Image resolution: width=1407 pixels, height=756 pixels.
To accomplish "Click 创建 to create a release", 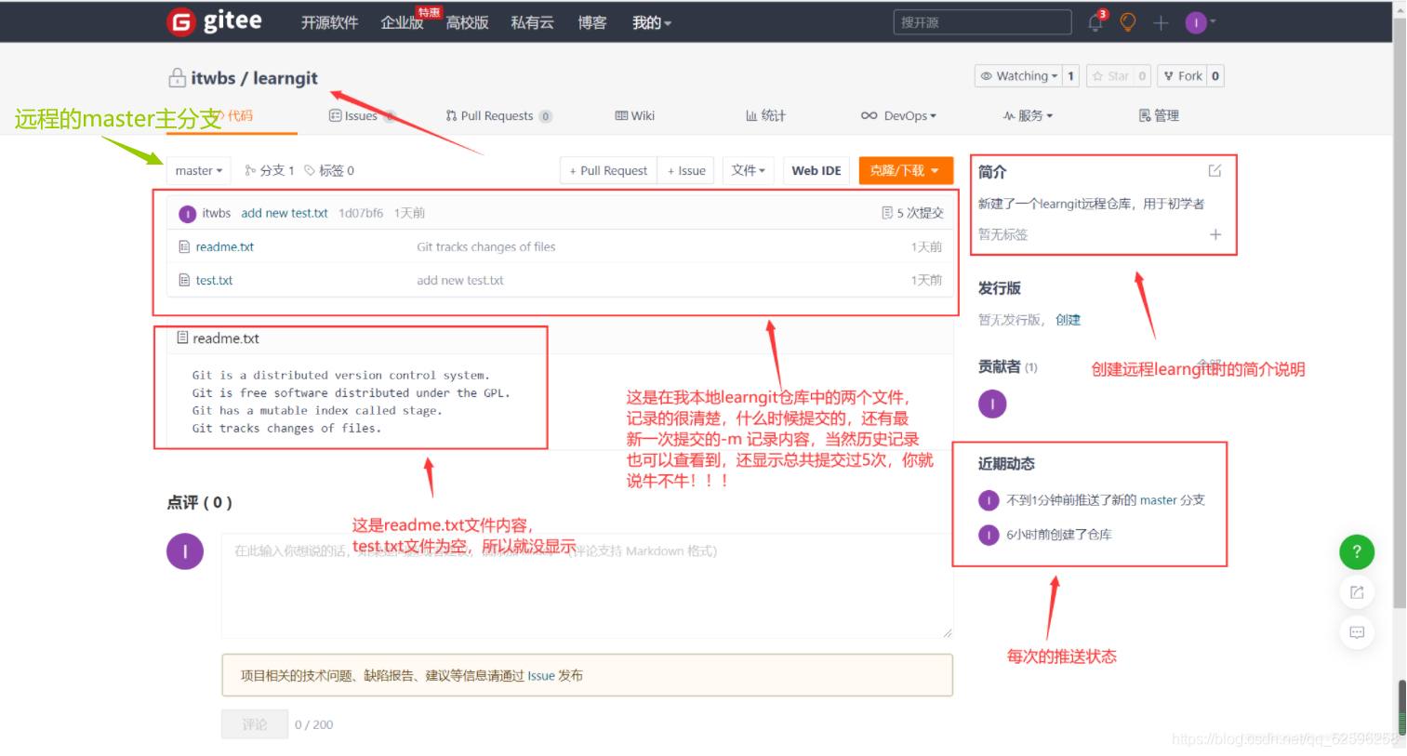I will coord(1068,320).
